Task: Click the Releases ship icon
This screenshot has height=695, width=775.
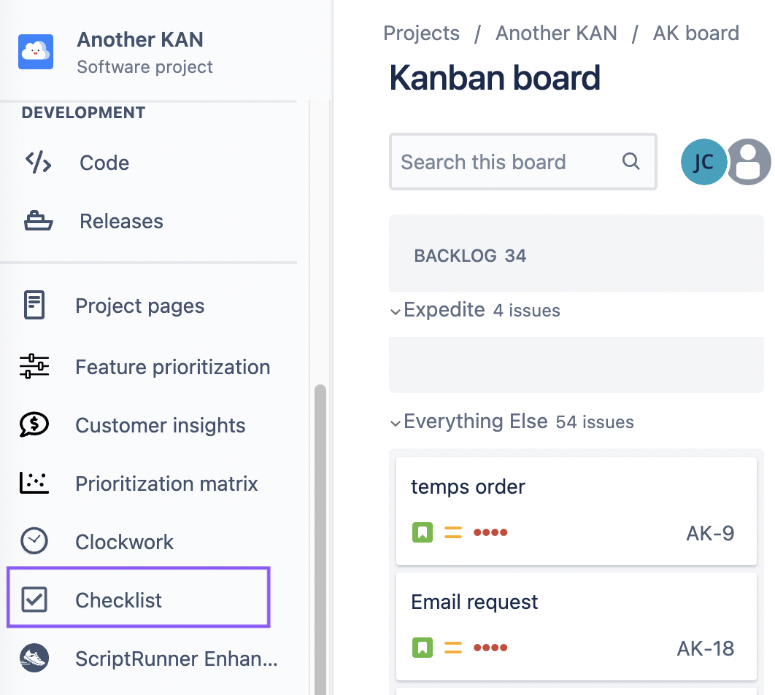Action: click(38, 221)
